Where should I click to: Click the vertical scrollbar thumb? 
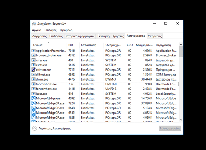pyautogui.click(x=181, y=52)
